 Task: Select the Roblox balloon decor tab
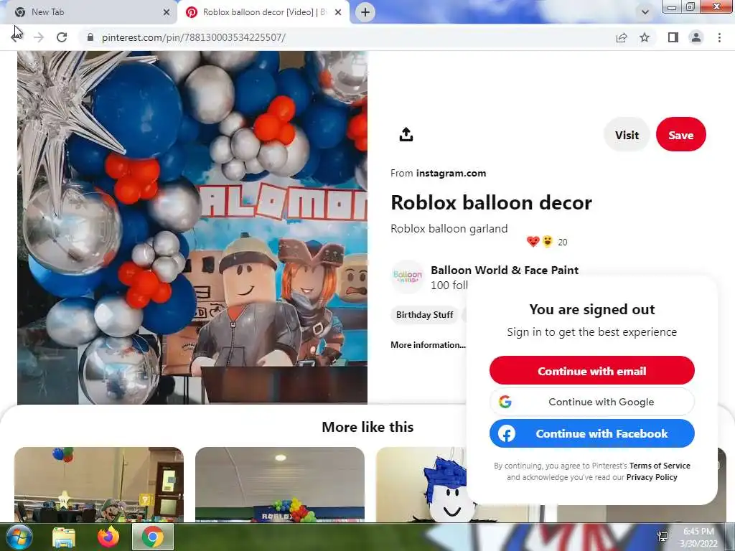click(263, 12)
